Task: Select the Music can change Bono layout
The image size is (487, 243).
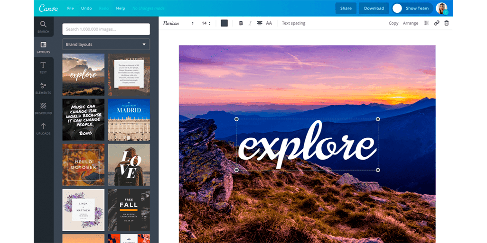Action: point(83,120)
